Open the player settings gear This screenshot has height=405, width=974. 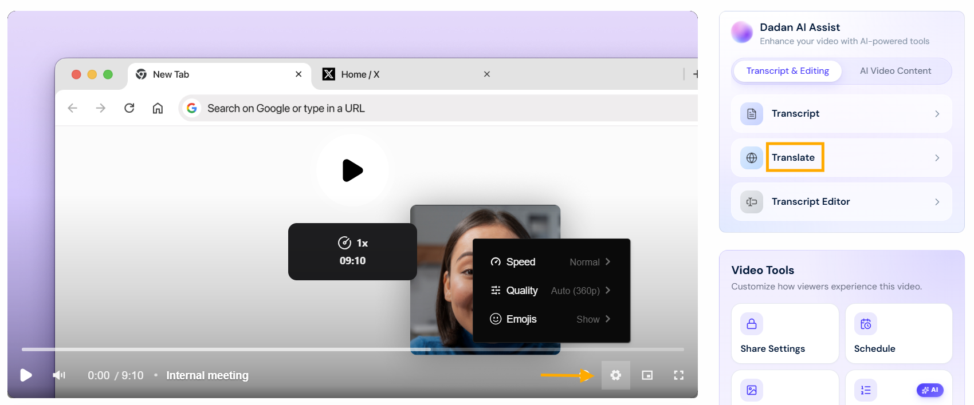click(x=616, y=375)
